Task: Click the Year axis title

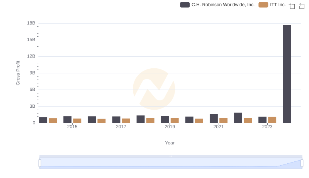Action: 170,143
